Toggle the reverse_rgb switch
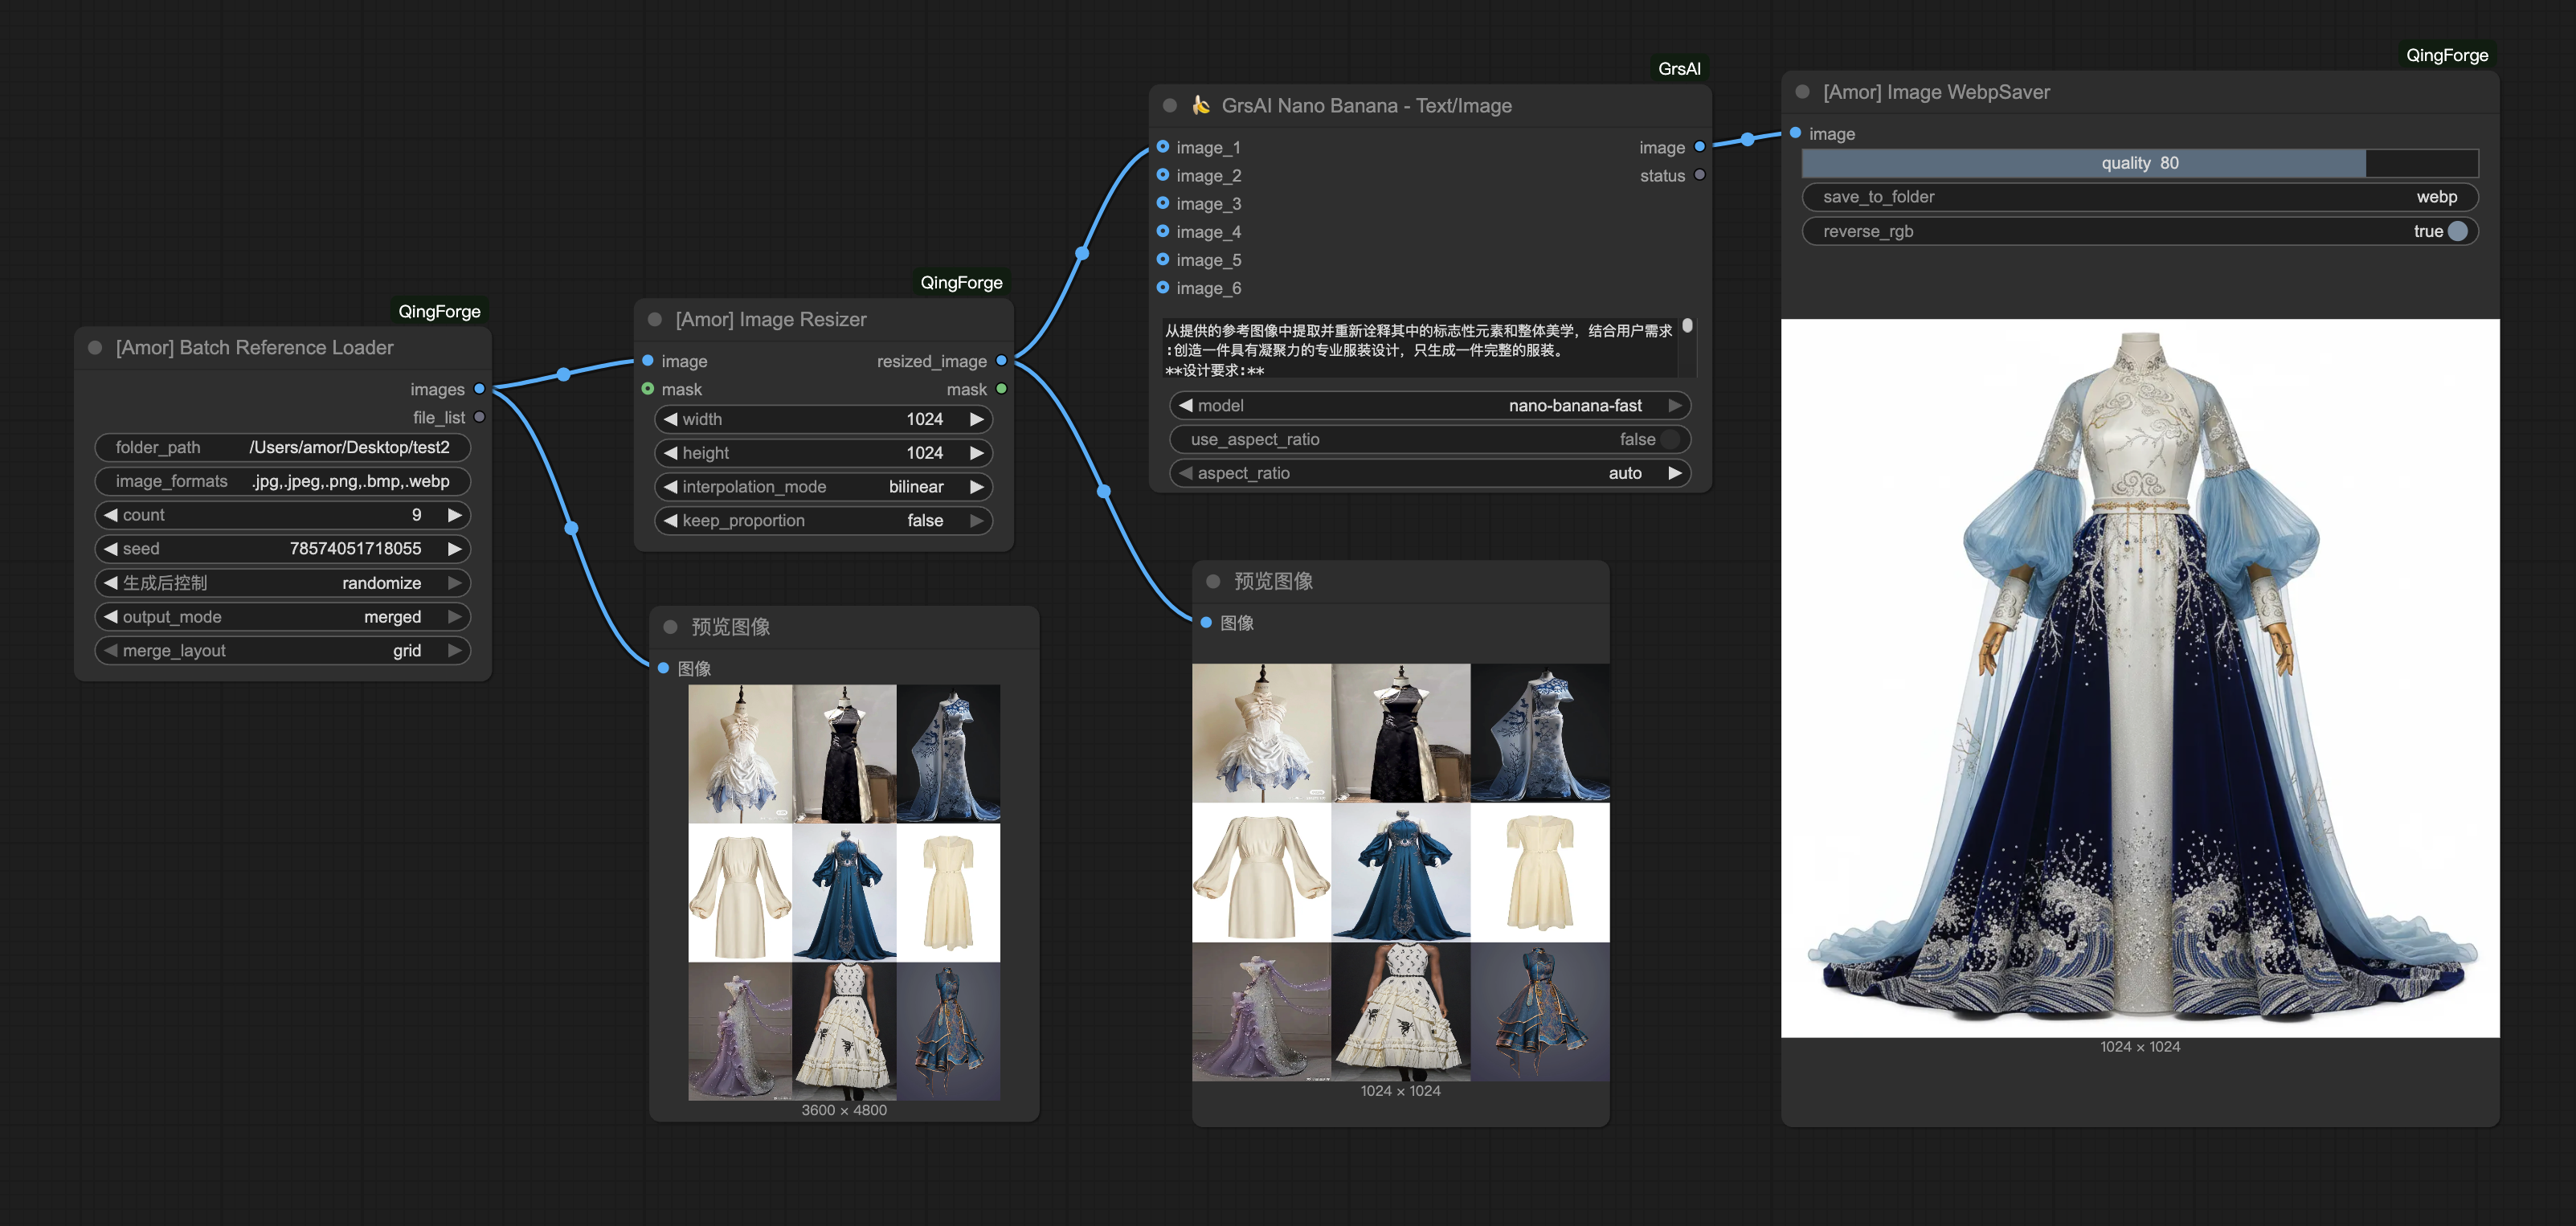This screenshot has width=2576, height=1226. 2457,231
